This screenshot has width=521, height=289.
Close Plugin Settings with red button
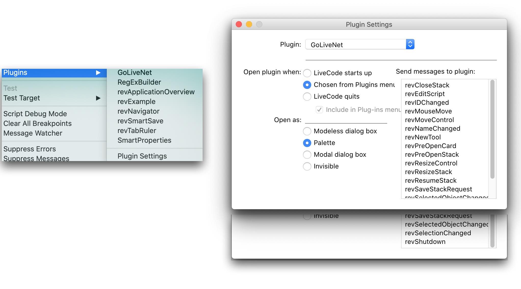[x=239, y=24]
